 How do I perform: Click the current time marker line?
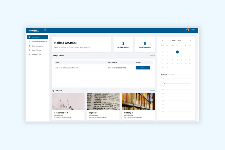pos(177,83)
